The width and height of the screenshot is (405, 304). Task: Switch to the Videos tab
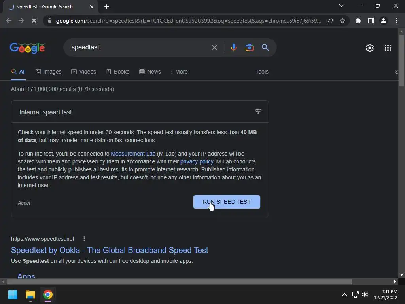(x=84, y=72)
